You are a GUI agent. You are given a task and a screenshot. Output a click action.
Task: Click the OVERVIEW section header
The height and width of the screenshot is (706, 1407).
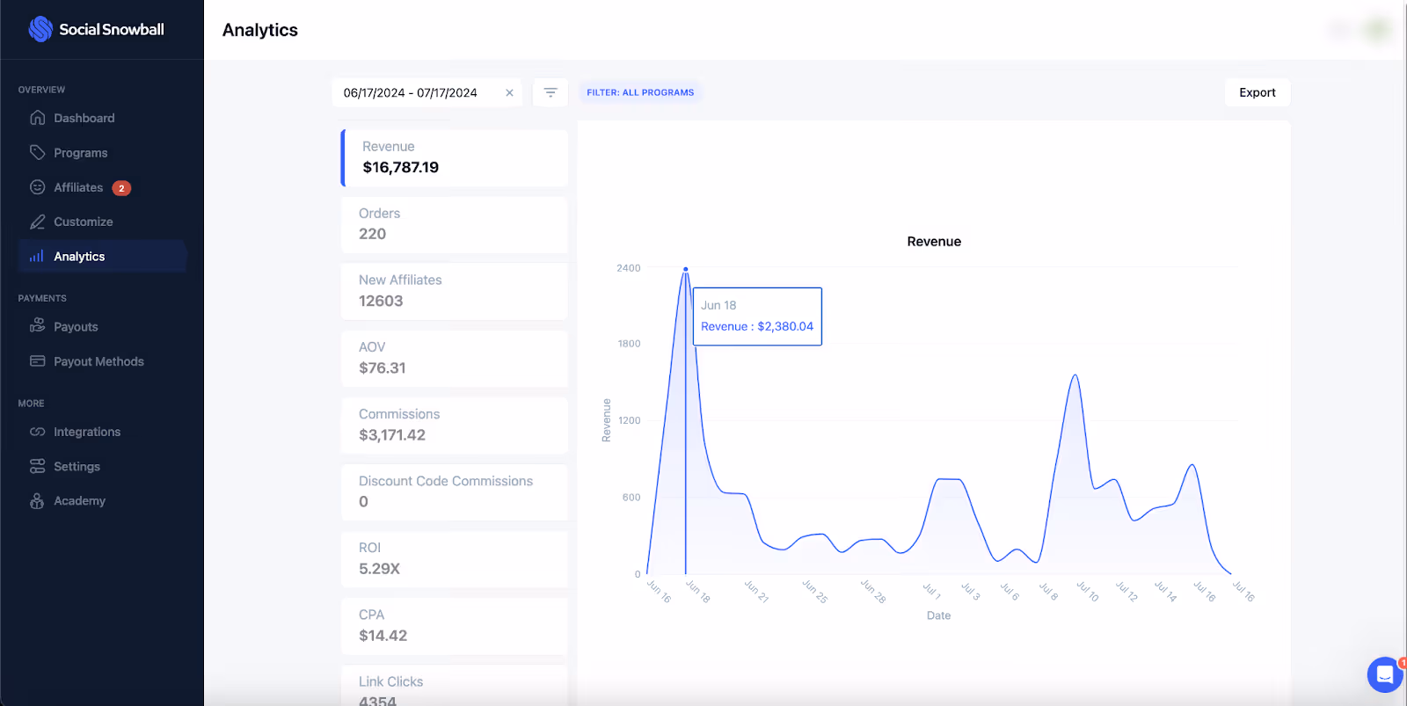click(41, 90)
